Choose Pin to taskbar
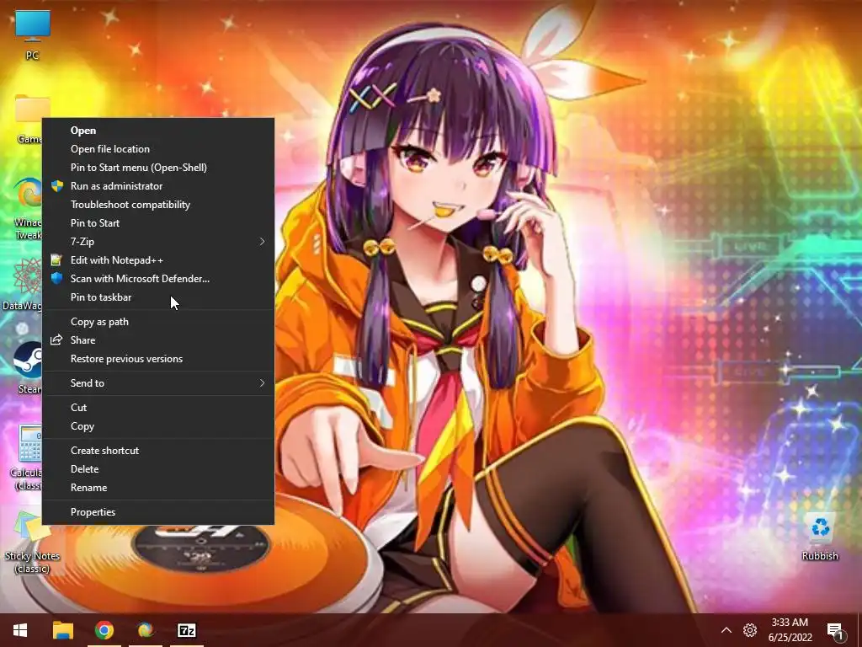The image size is (862, 647). point(158,297)
